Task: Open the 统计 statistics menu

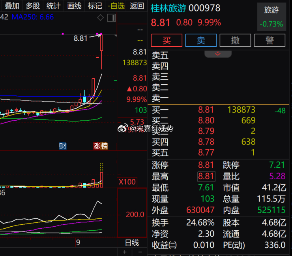Action: (x=53, y=6)
